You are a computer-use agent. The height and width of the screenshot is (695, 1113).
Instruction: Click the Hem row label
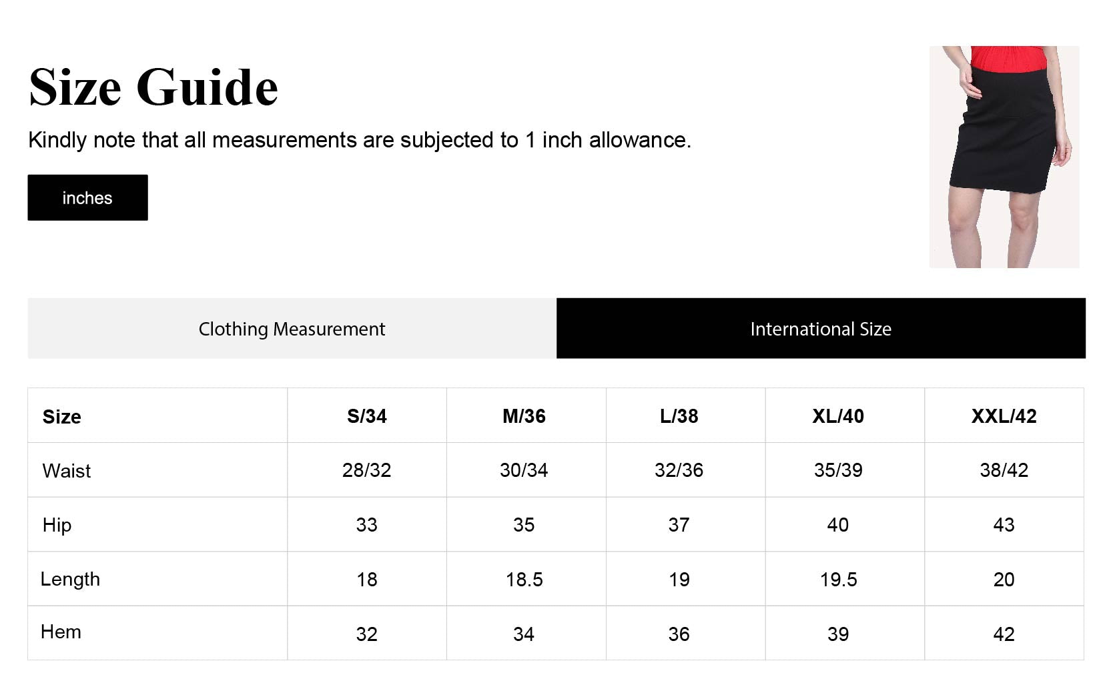pos(61,632)
